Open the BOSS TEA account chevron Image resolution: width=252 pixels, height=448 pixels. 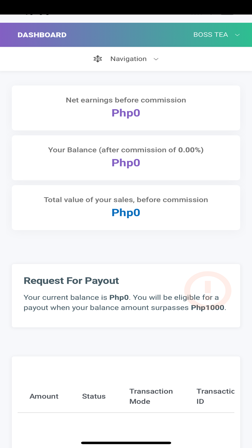[237, 35]
